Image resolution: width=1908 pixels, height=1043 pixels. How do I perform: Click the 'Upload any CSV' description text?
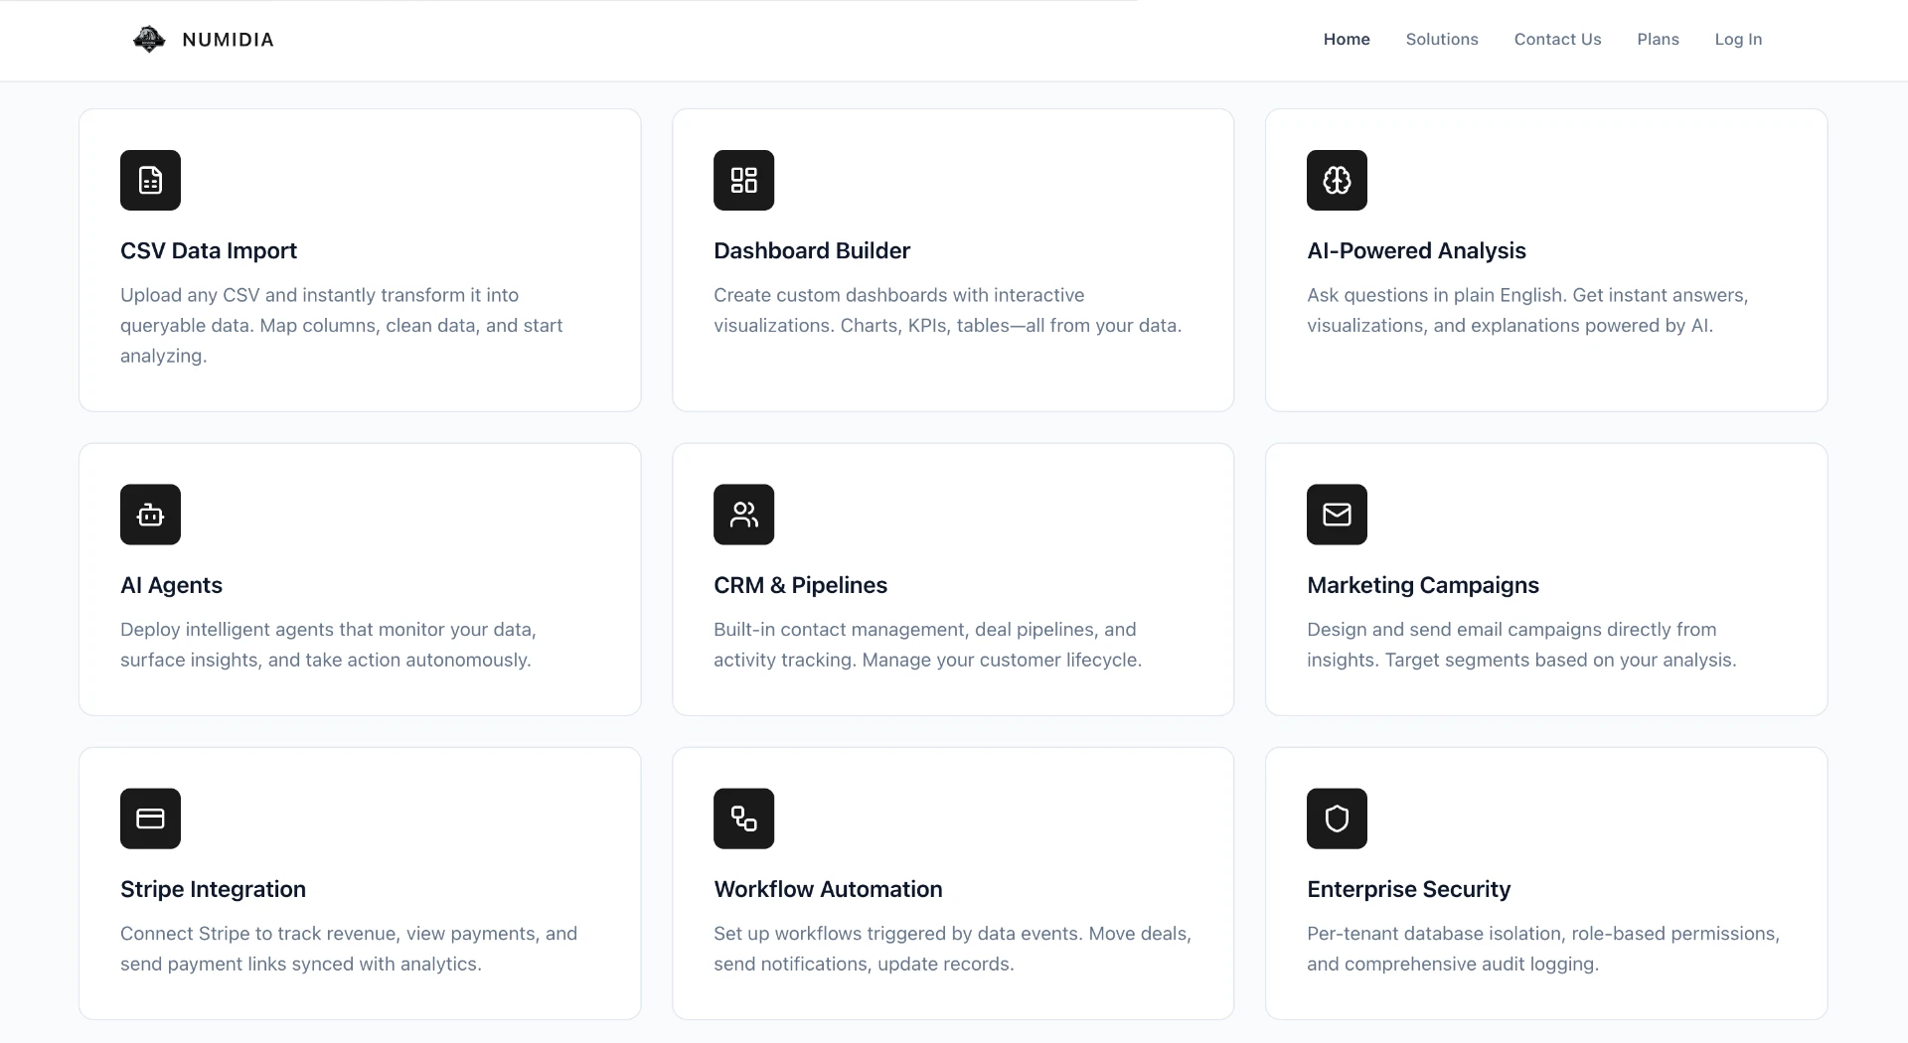(x=342, y=326)
